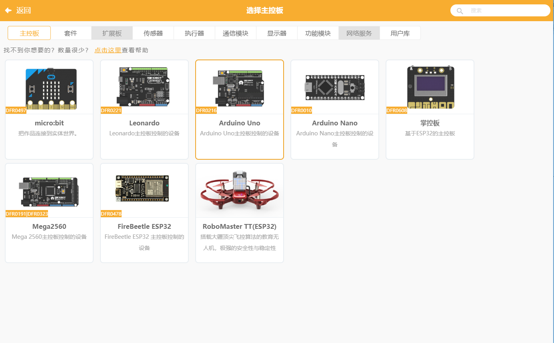Select the 主控板 tab
Viewport: 554px width, 343px height.
click(x=29, y=33)
